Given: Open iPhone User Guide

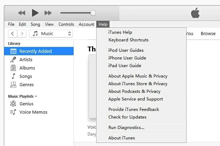Looking at the screenshot, I should point(146,58).
